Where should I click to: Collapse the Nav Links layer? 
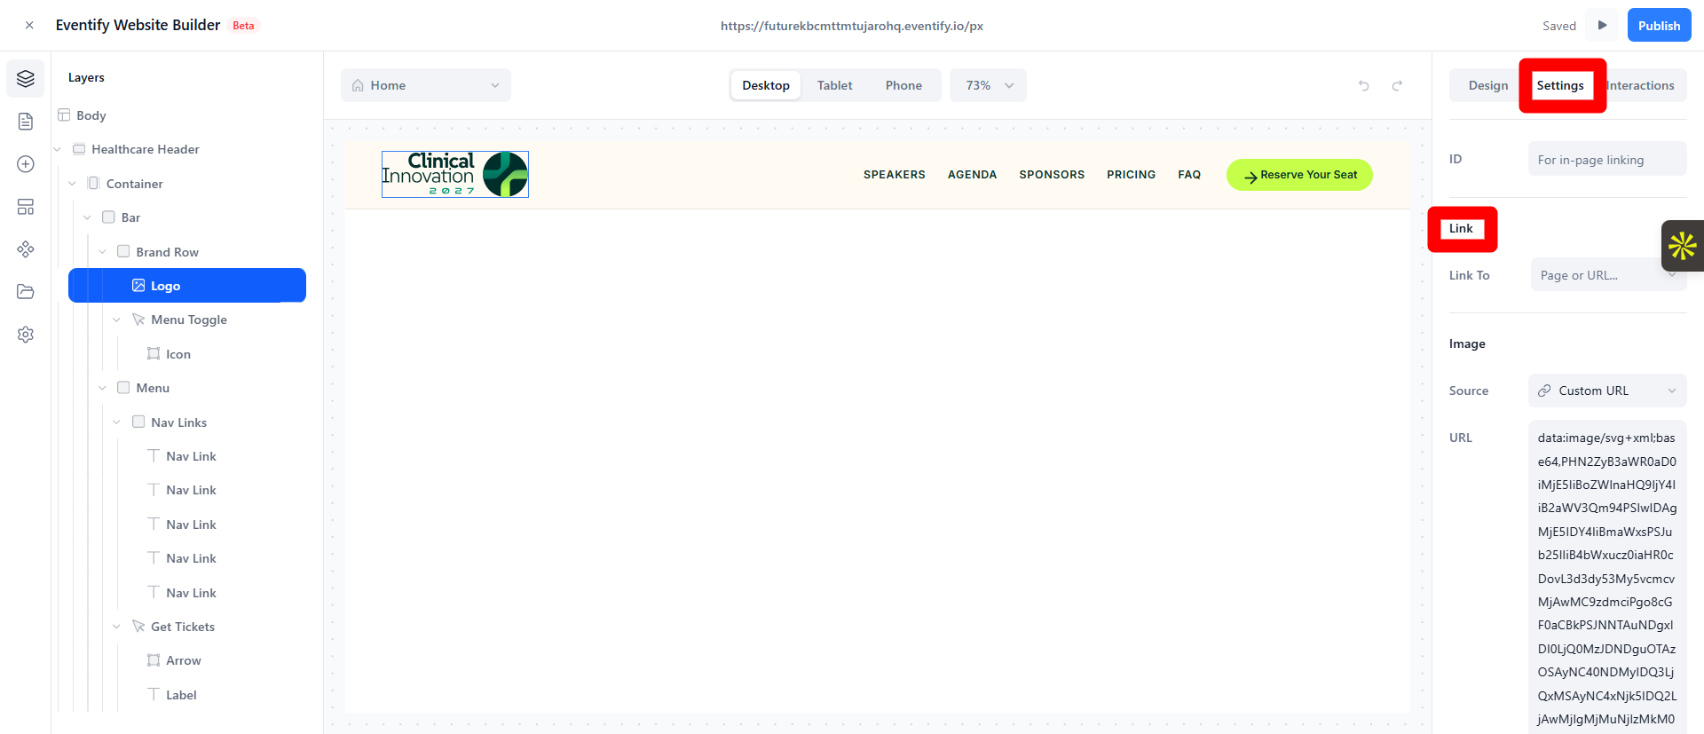coord(116,422)
